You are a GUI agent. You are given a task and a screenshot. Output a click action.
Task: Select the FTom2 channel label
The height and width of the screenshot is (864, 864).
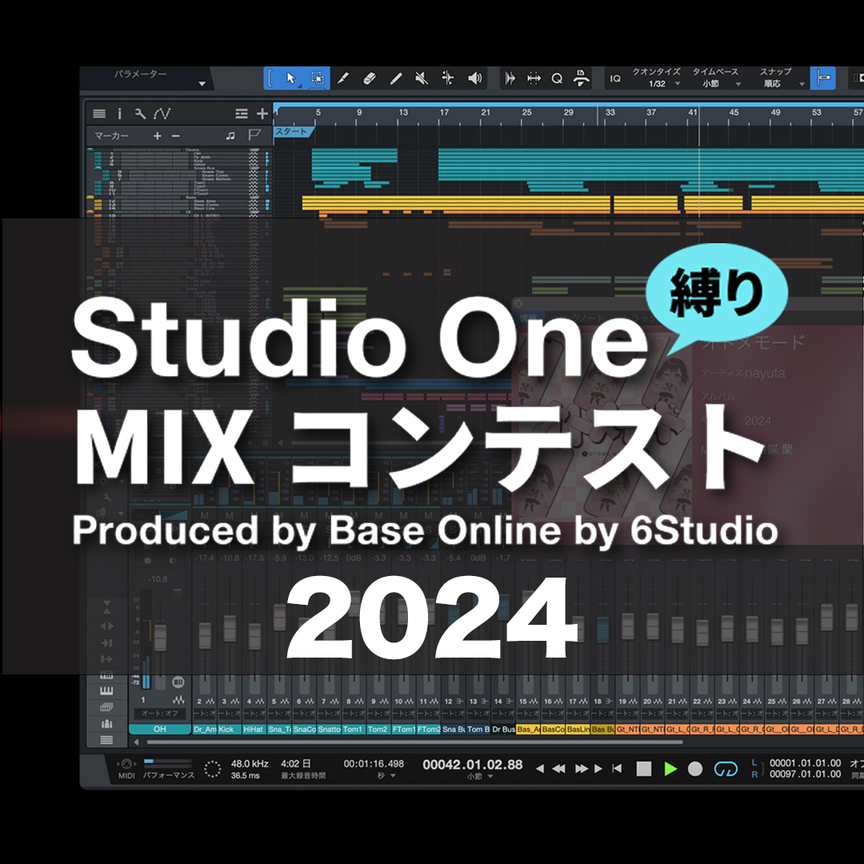coord(428,729)
